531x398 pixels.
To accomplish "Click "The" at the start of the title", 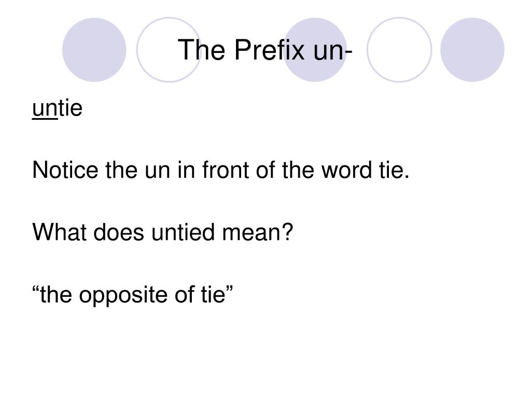I will (x=201, y=50).
